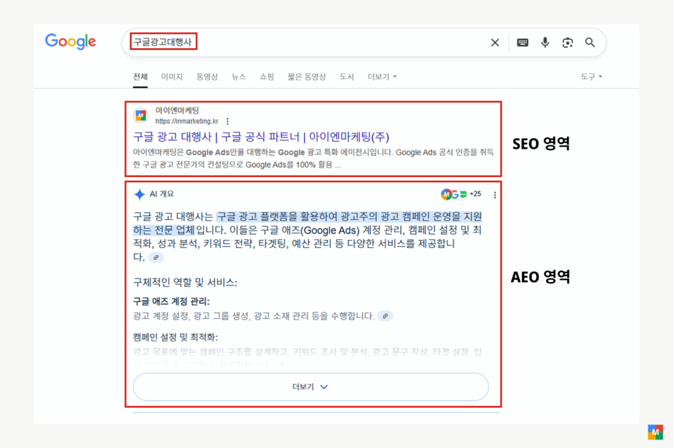Click the link chip after 수행합니다.
674x448 pixels.
click(385, 316)
